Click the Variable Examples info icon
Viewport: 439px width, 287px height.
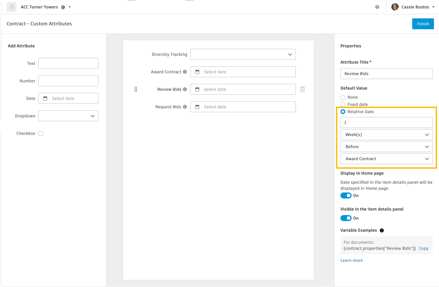point(382,231)
